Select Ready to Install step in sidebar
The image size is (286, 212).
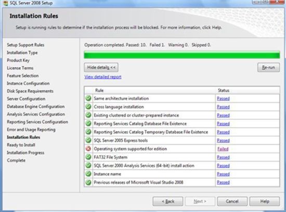pyautogui.click(x=21, y=145)
